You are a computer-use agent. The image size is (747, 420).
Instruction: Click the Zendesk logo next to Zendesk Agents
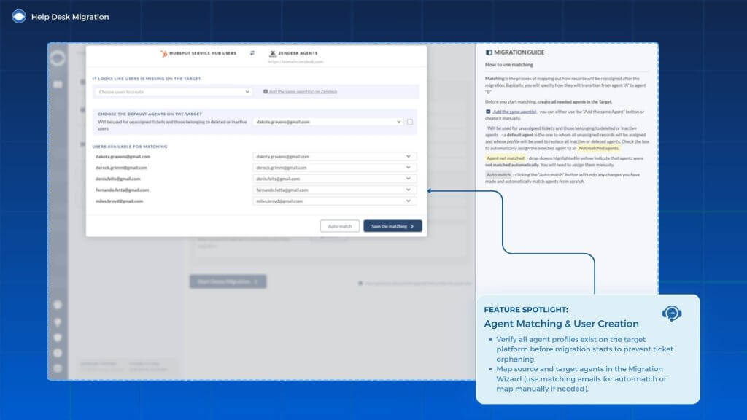pos(273,54)
